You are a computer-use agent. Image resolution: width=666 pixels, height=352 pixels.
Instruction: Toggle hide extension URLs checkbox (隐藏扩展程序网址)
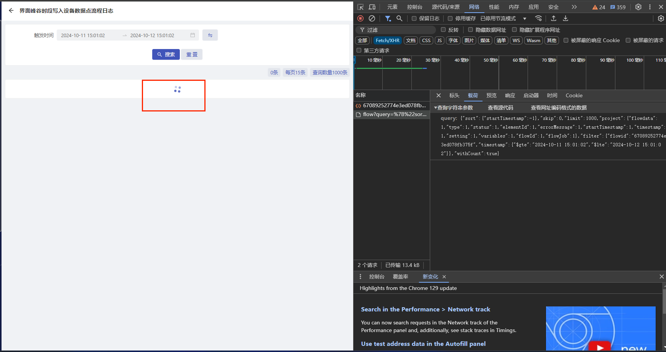tap(515, 29)
